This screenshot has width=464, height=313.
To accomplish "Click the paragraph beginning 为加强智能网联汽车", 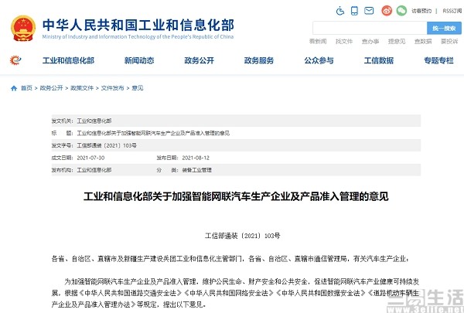I will [x=236, y=293].
